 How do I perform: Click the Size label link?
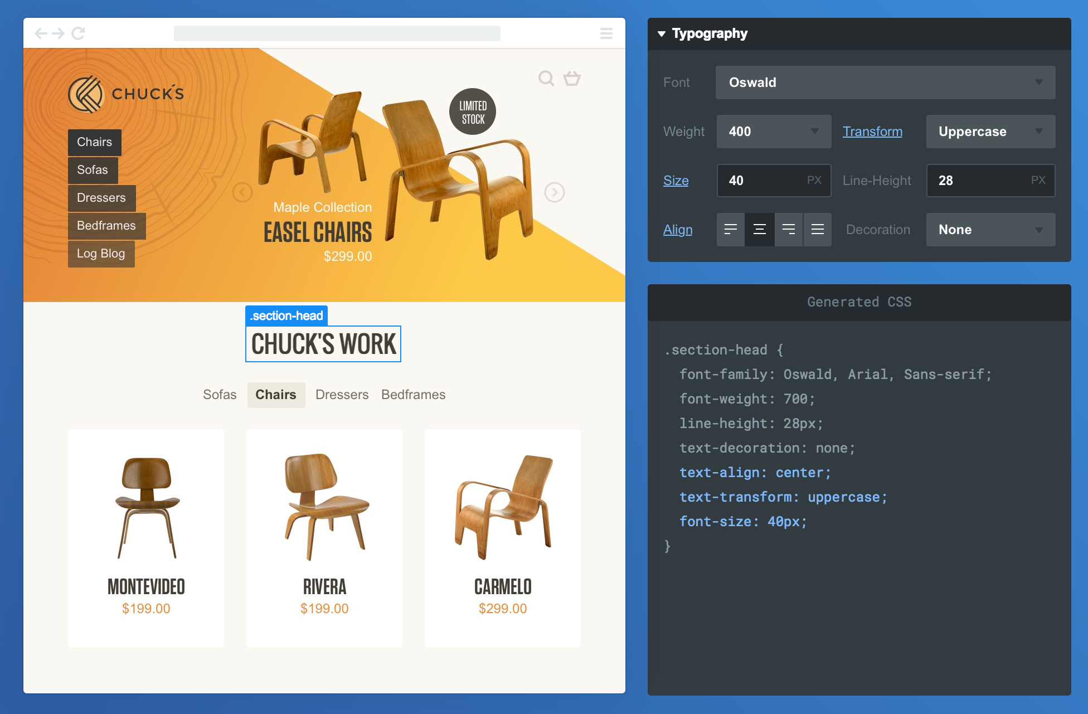pyautogui.click(x=676, y=181)
